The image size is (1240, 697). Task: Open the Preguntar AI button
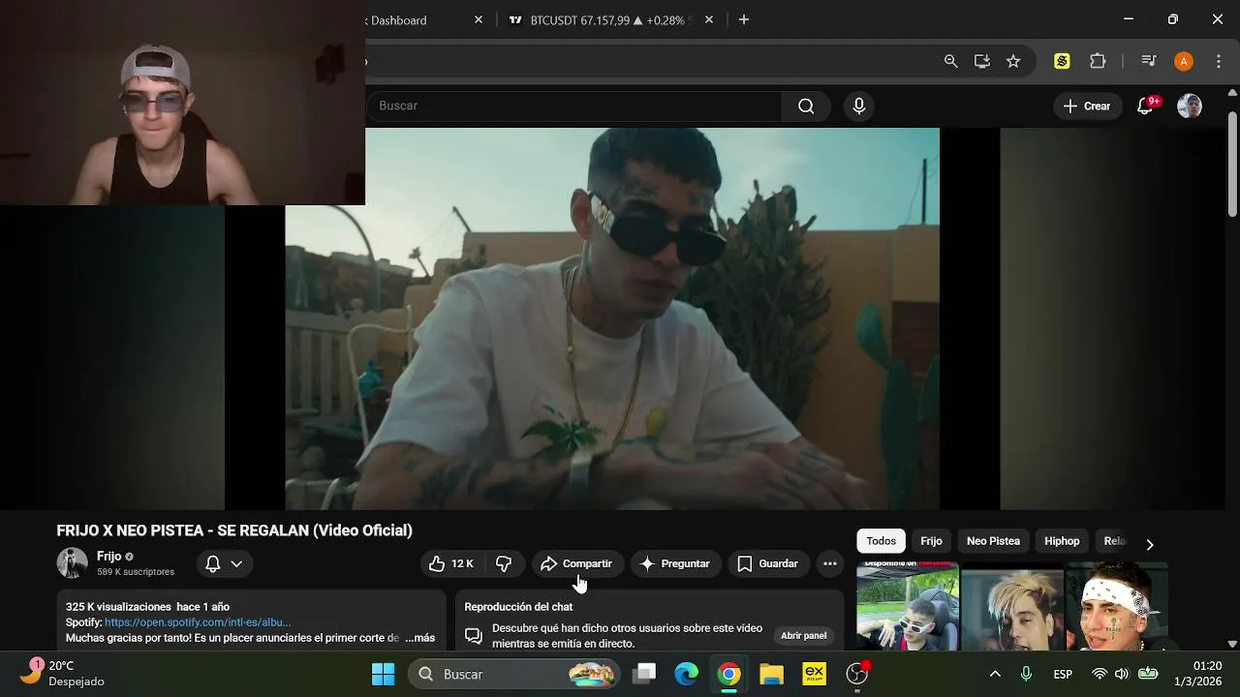tap(675, 563)
